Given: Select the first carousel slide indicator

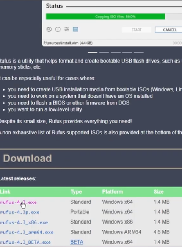Looking at the screenshot, I should click(x=93, y=52).
